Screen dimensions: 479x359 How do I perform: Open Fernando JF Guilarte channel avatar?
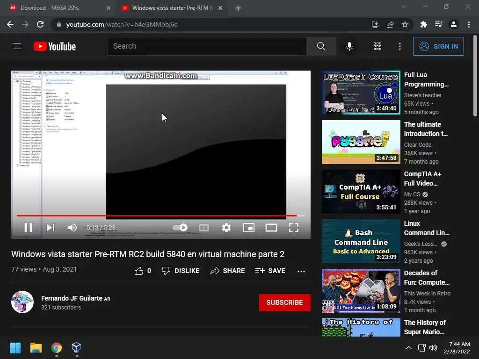22,302
